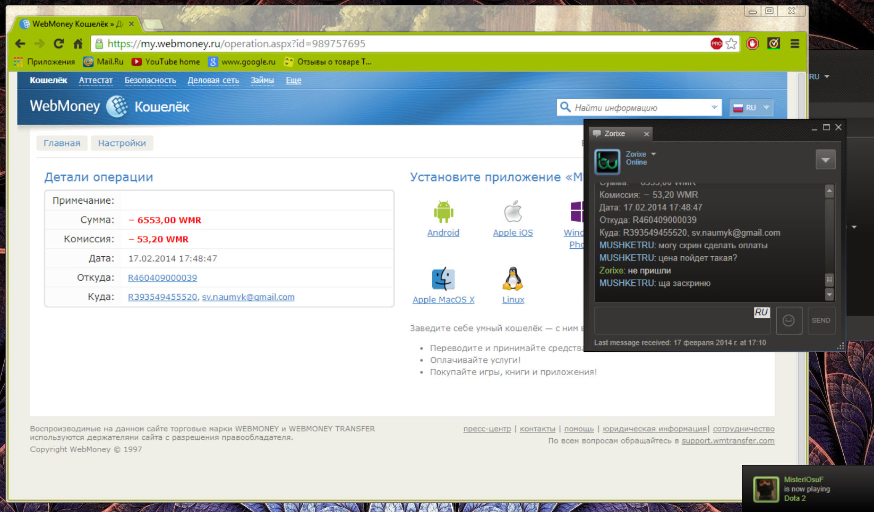Open the сотрудничество footer link
Screen dimensions: 874x512
[743, 429]
